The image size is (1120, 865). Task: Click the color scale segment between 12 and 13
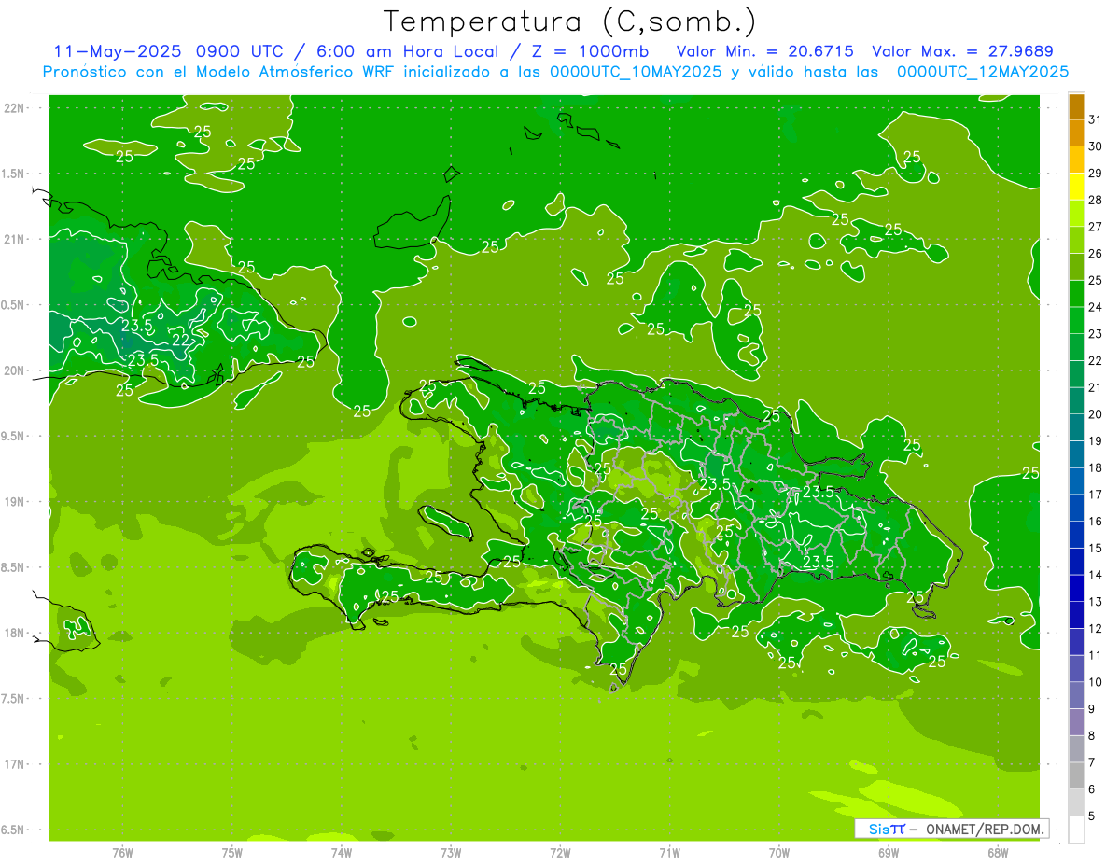click(1076, 615)
